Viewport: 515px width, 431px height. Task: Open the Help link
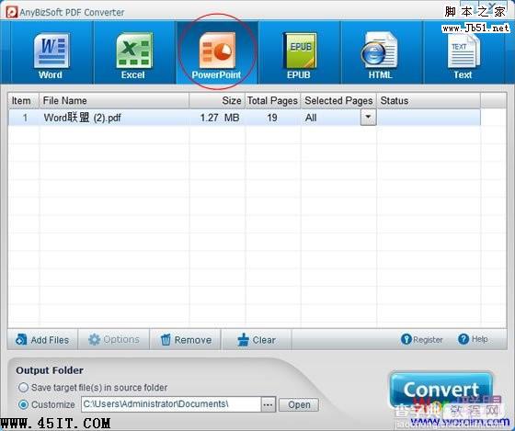click(473, 339)
